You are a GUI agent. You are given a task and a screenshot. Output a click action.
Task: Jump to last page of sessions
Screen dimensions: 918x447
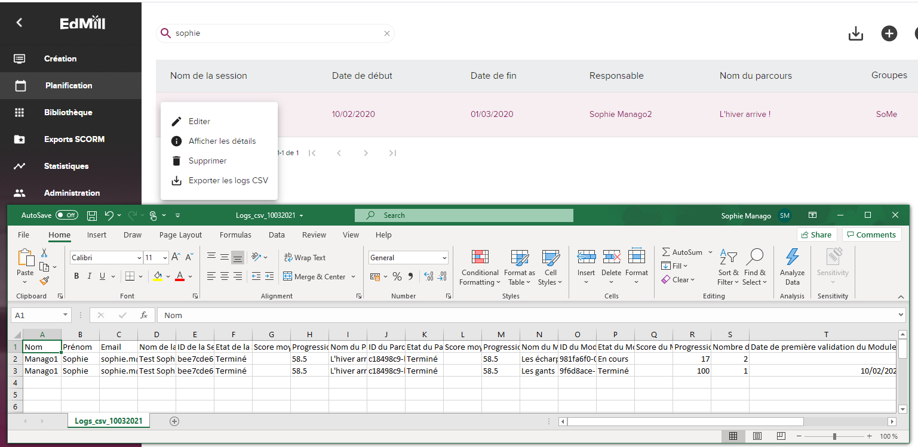coord(392,153)
